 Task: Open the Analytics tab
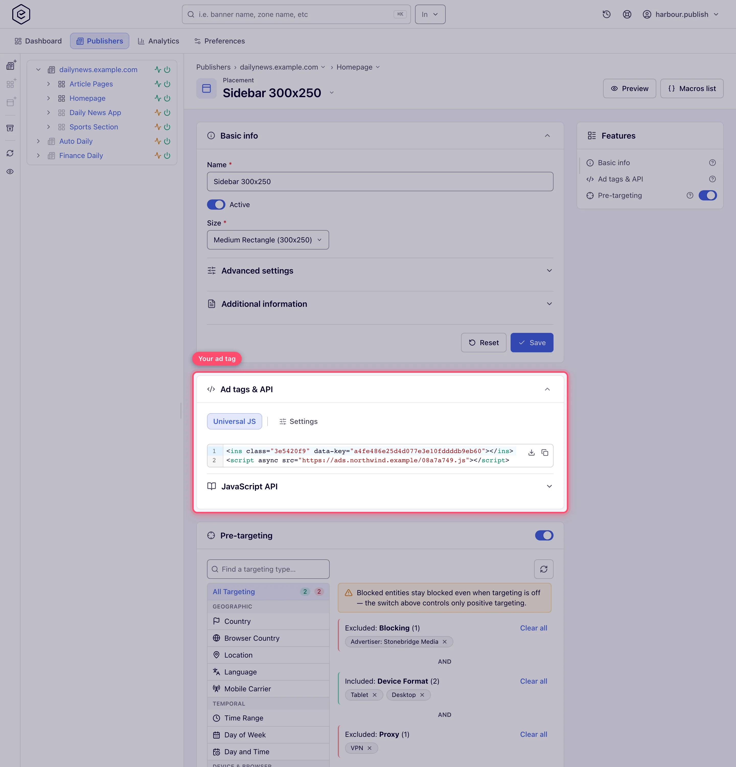tap(158, 41)
